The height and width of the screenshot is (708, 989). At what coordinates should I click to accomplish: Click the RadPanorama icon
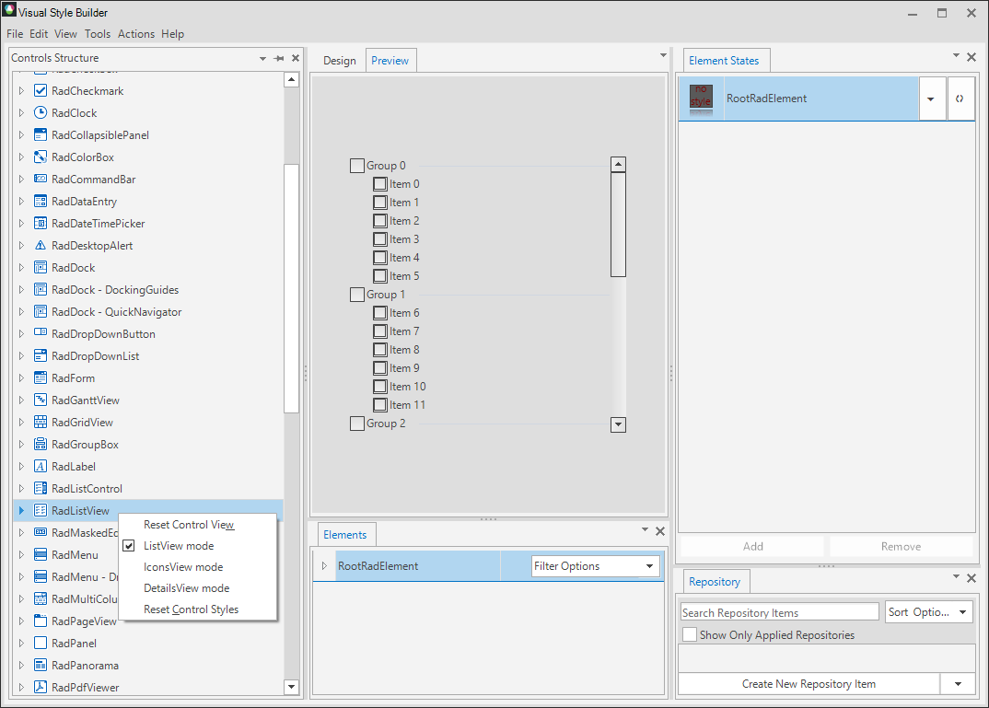pos(41,665)
